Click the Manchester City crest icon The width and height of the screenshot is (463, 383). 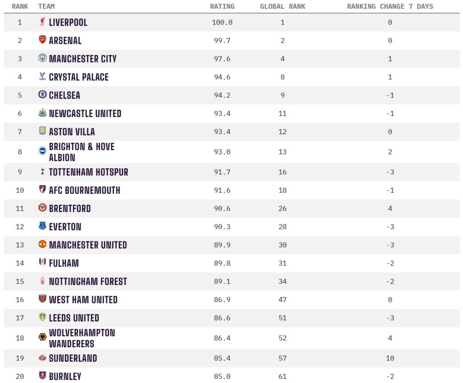[x=43, y=58]
